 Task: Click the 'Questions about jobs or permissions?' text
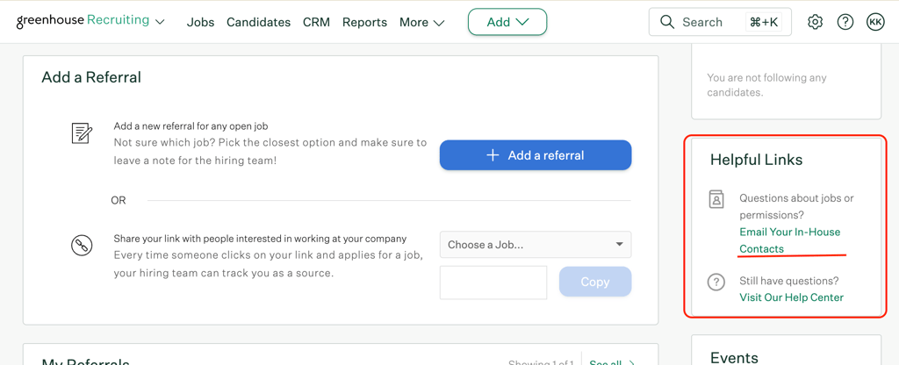click(796, 207)
